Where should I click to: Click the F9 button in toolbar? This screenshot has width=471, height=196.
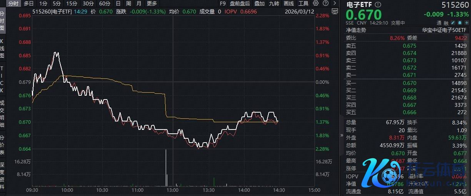click(223, 3)
